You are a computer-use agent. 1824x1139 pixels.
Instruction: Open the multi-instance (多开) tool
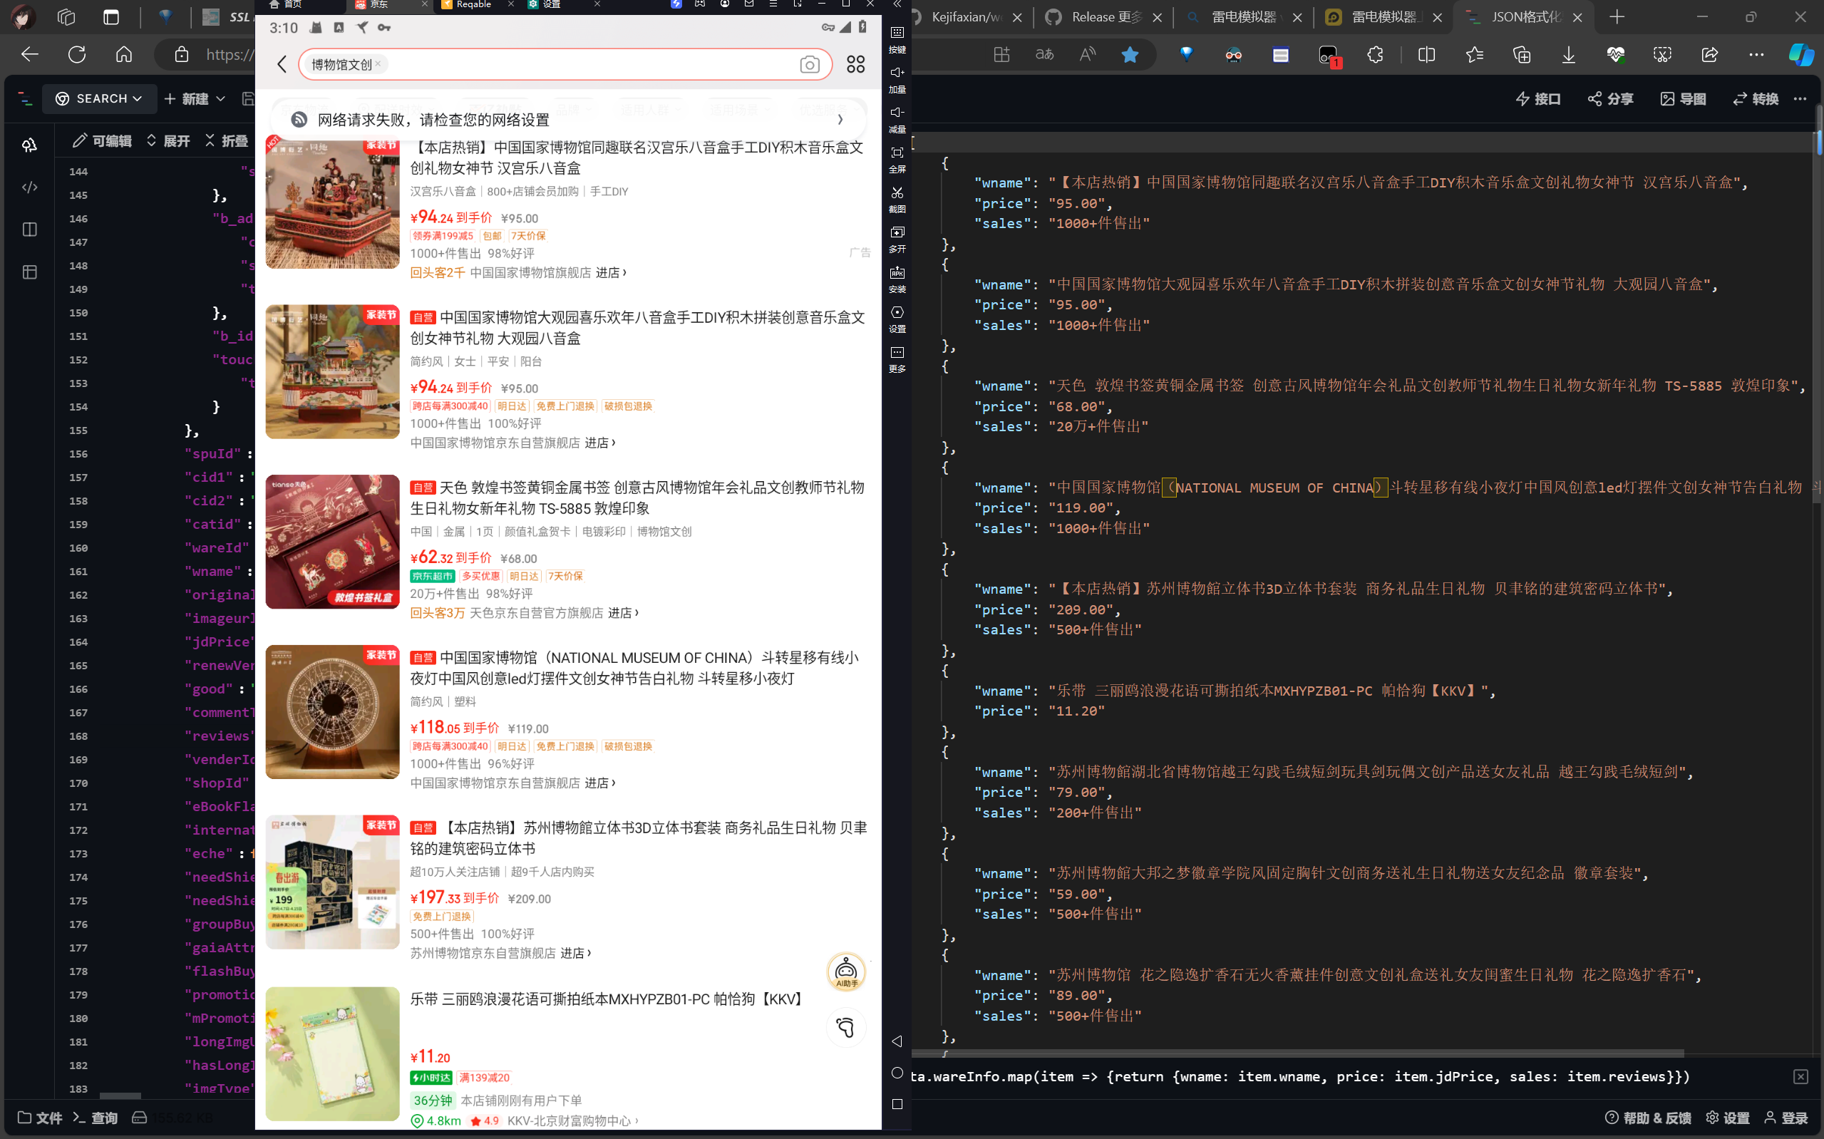pyautogui.click(x=897, y=239)
